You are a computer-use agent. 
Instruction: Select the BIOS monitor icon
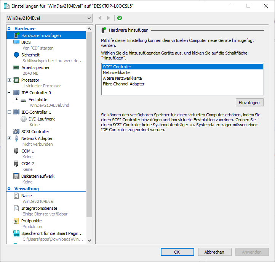(16, 42)
